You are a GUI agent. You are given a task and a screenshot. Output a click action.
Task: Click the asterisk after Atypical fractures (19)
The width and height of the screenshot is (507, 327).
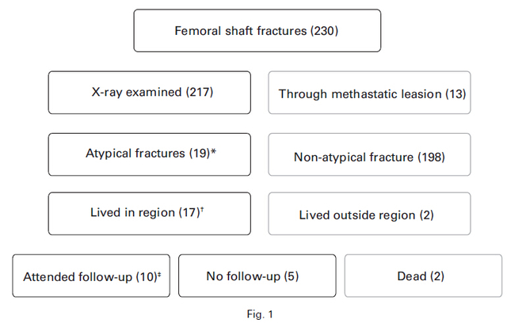point(213,151)
